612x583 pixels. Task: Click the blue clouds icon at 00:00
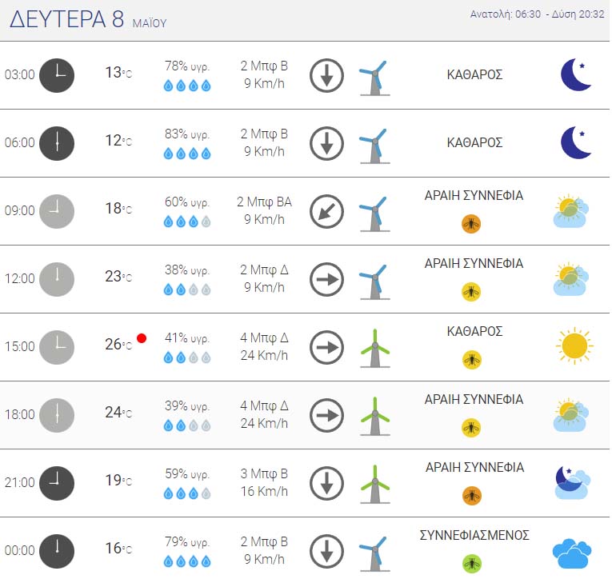click(572, 553)
